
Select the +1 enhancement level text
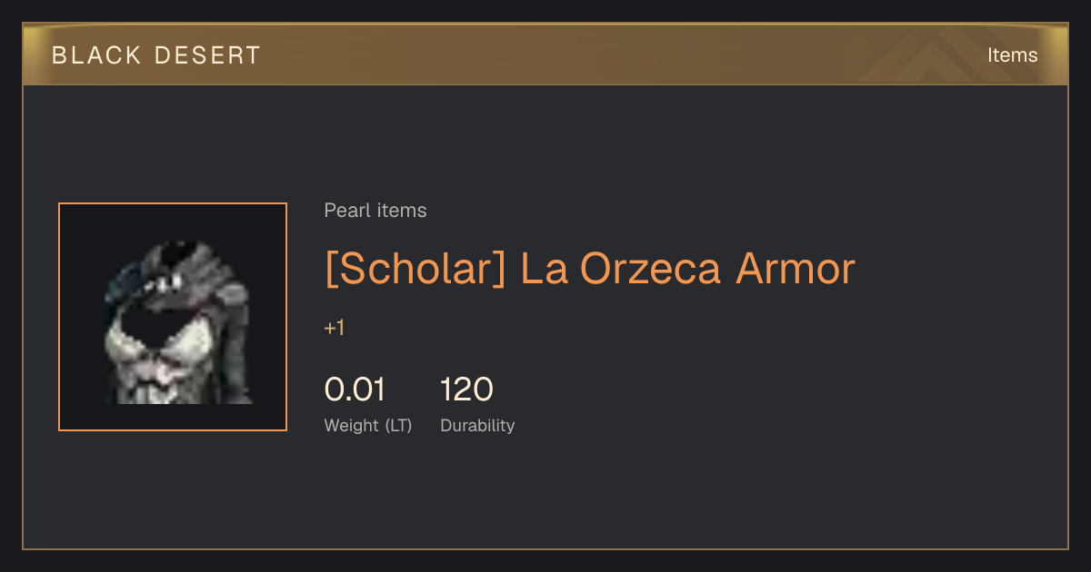[335, 329]
